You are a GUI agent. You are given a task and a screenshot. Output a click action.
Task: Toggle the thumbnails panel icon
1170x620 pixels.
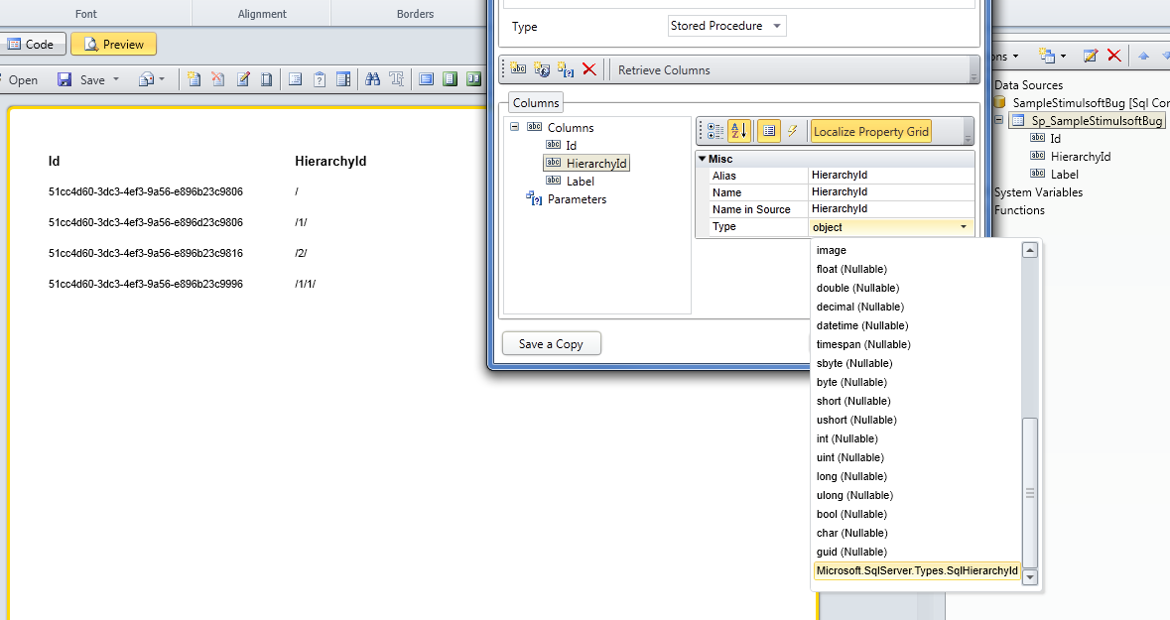[x=343, y=79]
